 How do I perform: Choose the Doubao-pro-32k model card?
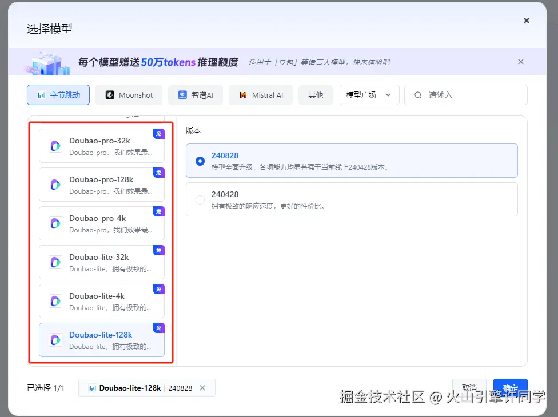point(102,146)
